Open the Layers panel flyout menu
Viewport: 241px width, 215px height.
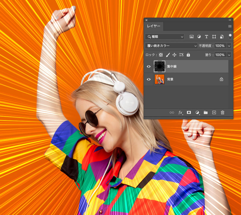(229, 26)
